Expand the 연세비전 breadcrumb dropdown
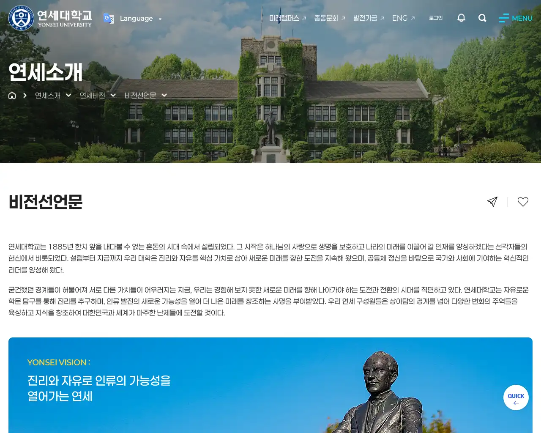Viewport: 541px width, 433px height. pos(98,96)
